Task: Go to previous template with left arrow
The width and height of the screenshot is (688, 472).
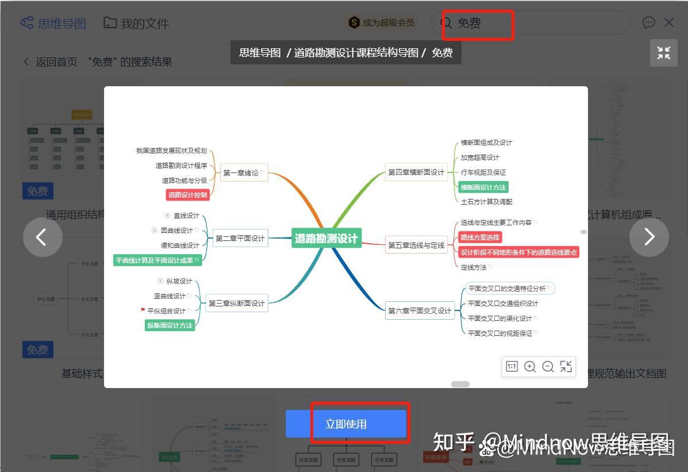Action: pyautogui.click(x=43, y=237)
